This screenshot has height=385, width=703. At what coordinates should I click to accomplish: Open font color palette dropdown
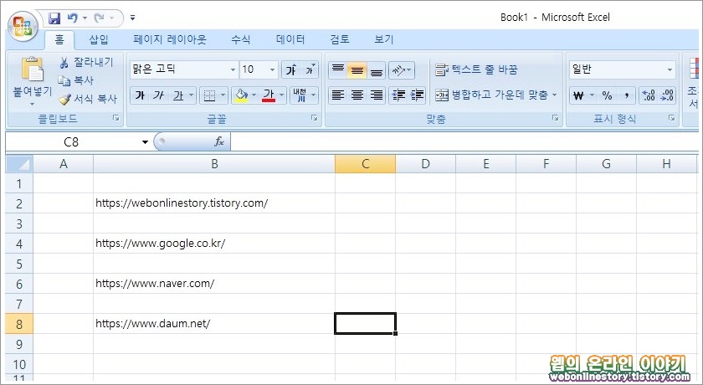[x=282, y=95]
